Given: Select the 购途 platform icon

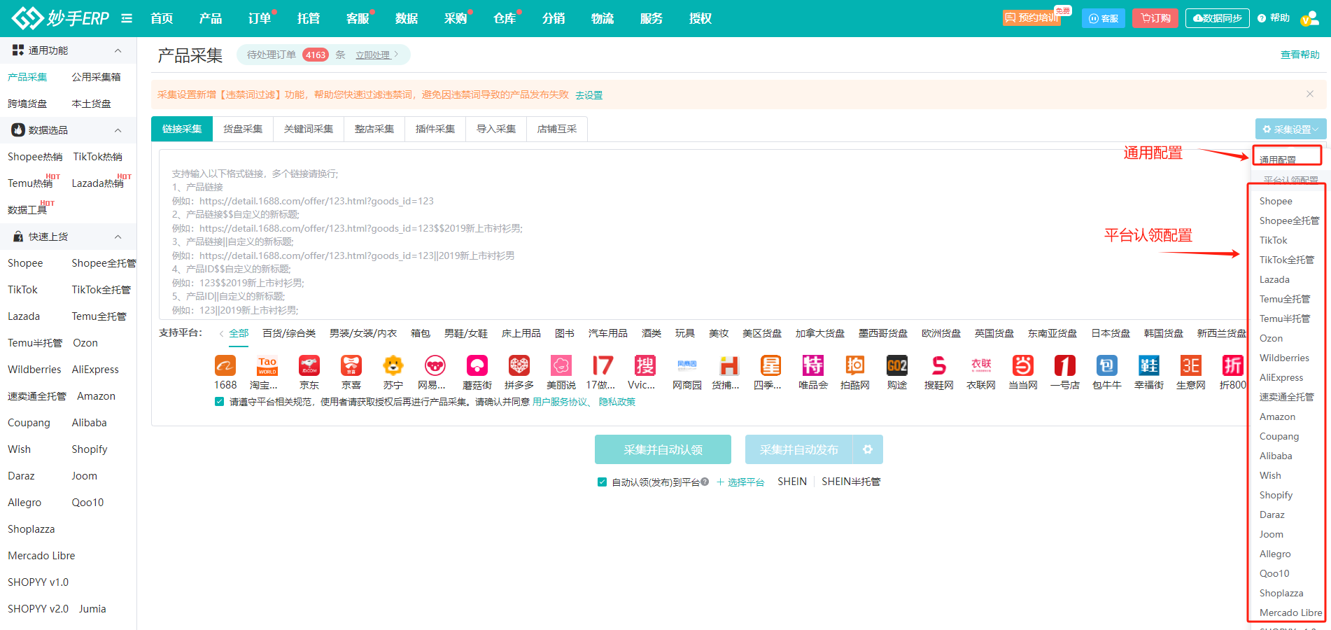Looking at the screenshot, I should pyautogui.click(x=897, y=365).
